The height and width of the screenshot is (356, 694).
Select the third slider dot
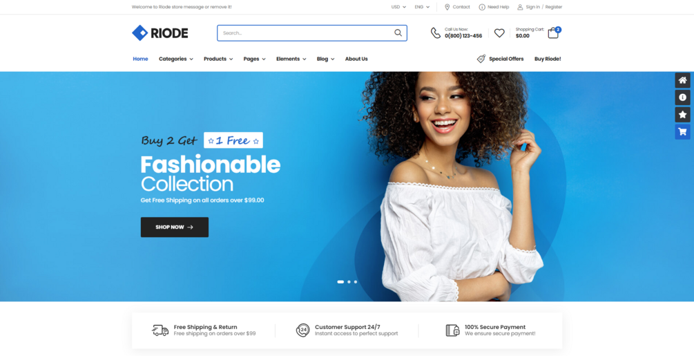pyautogui.click(x=356, y=281)
